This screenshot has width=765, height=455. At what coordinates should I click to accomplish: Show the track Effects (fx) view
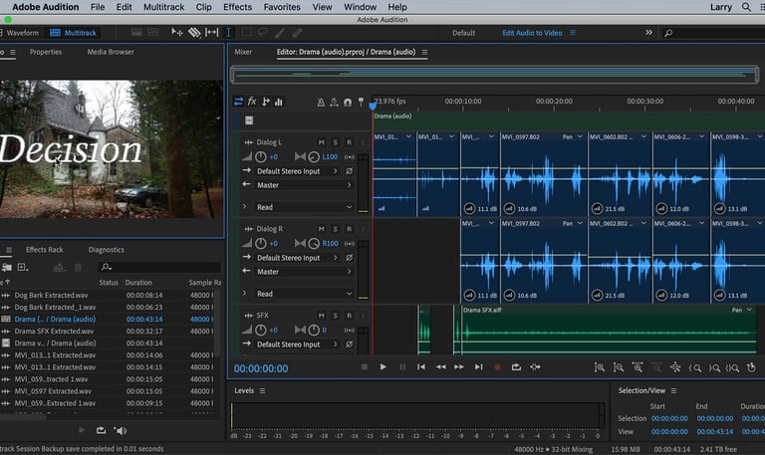252,102
